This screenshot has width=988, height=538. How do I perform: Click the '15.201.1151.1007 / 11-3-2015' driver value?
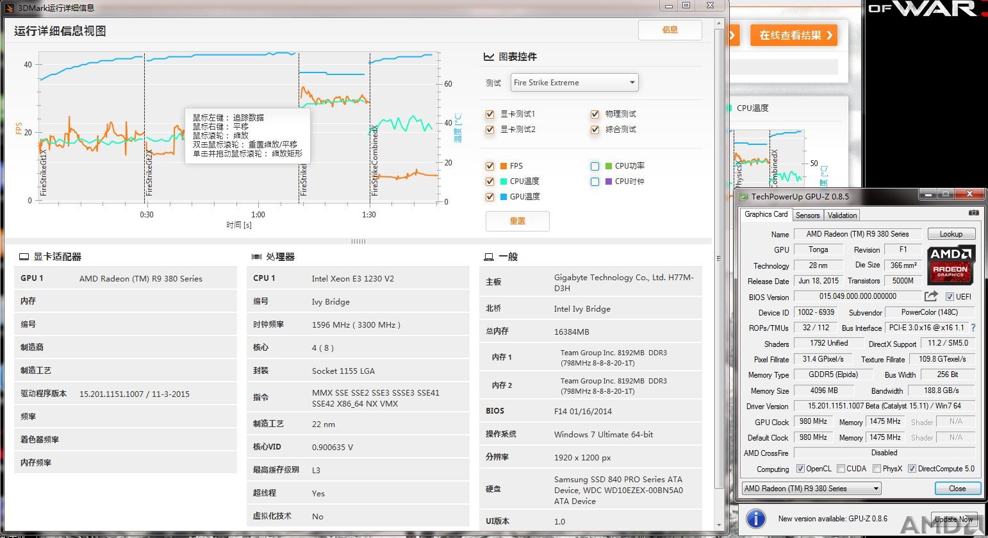coord(135,394)
